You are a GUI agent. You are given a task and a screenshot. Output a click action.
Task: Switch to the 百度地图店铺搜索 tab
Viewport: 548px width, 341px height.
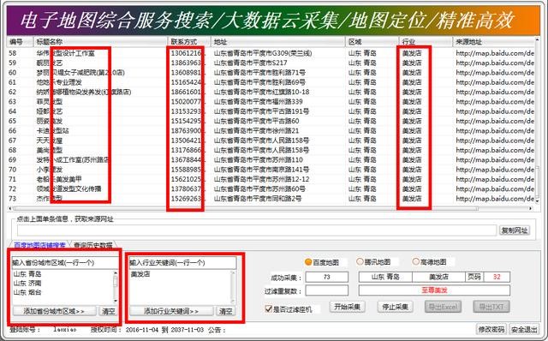pos(40,245)
